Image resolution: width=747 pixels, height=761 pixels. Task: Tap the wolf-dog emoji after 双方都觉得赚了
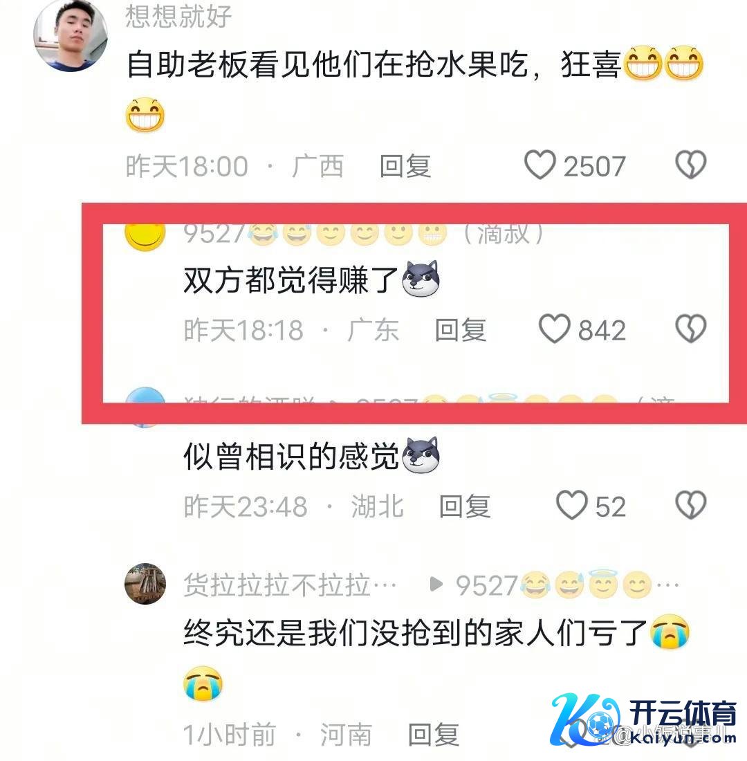tap(421, 279)
